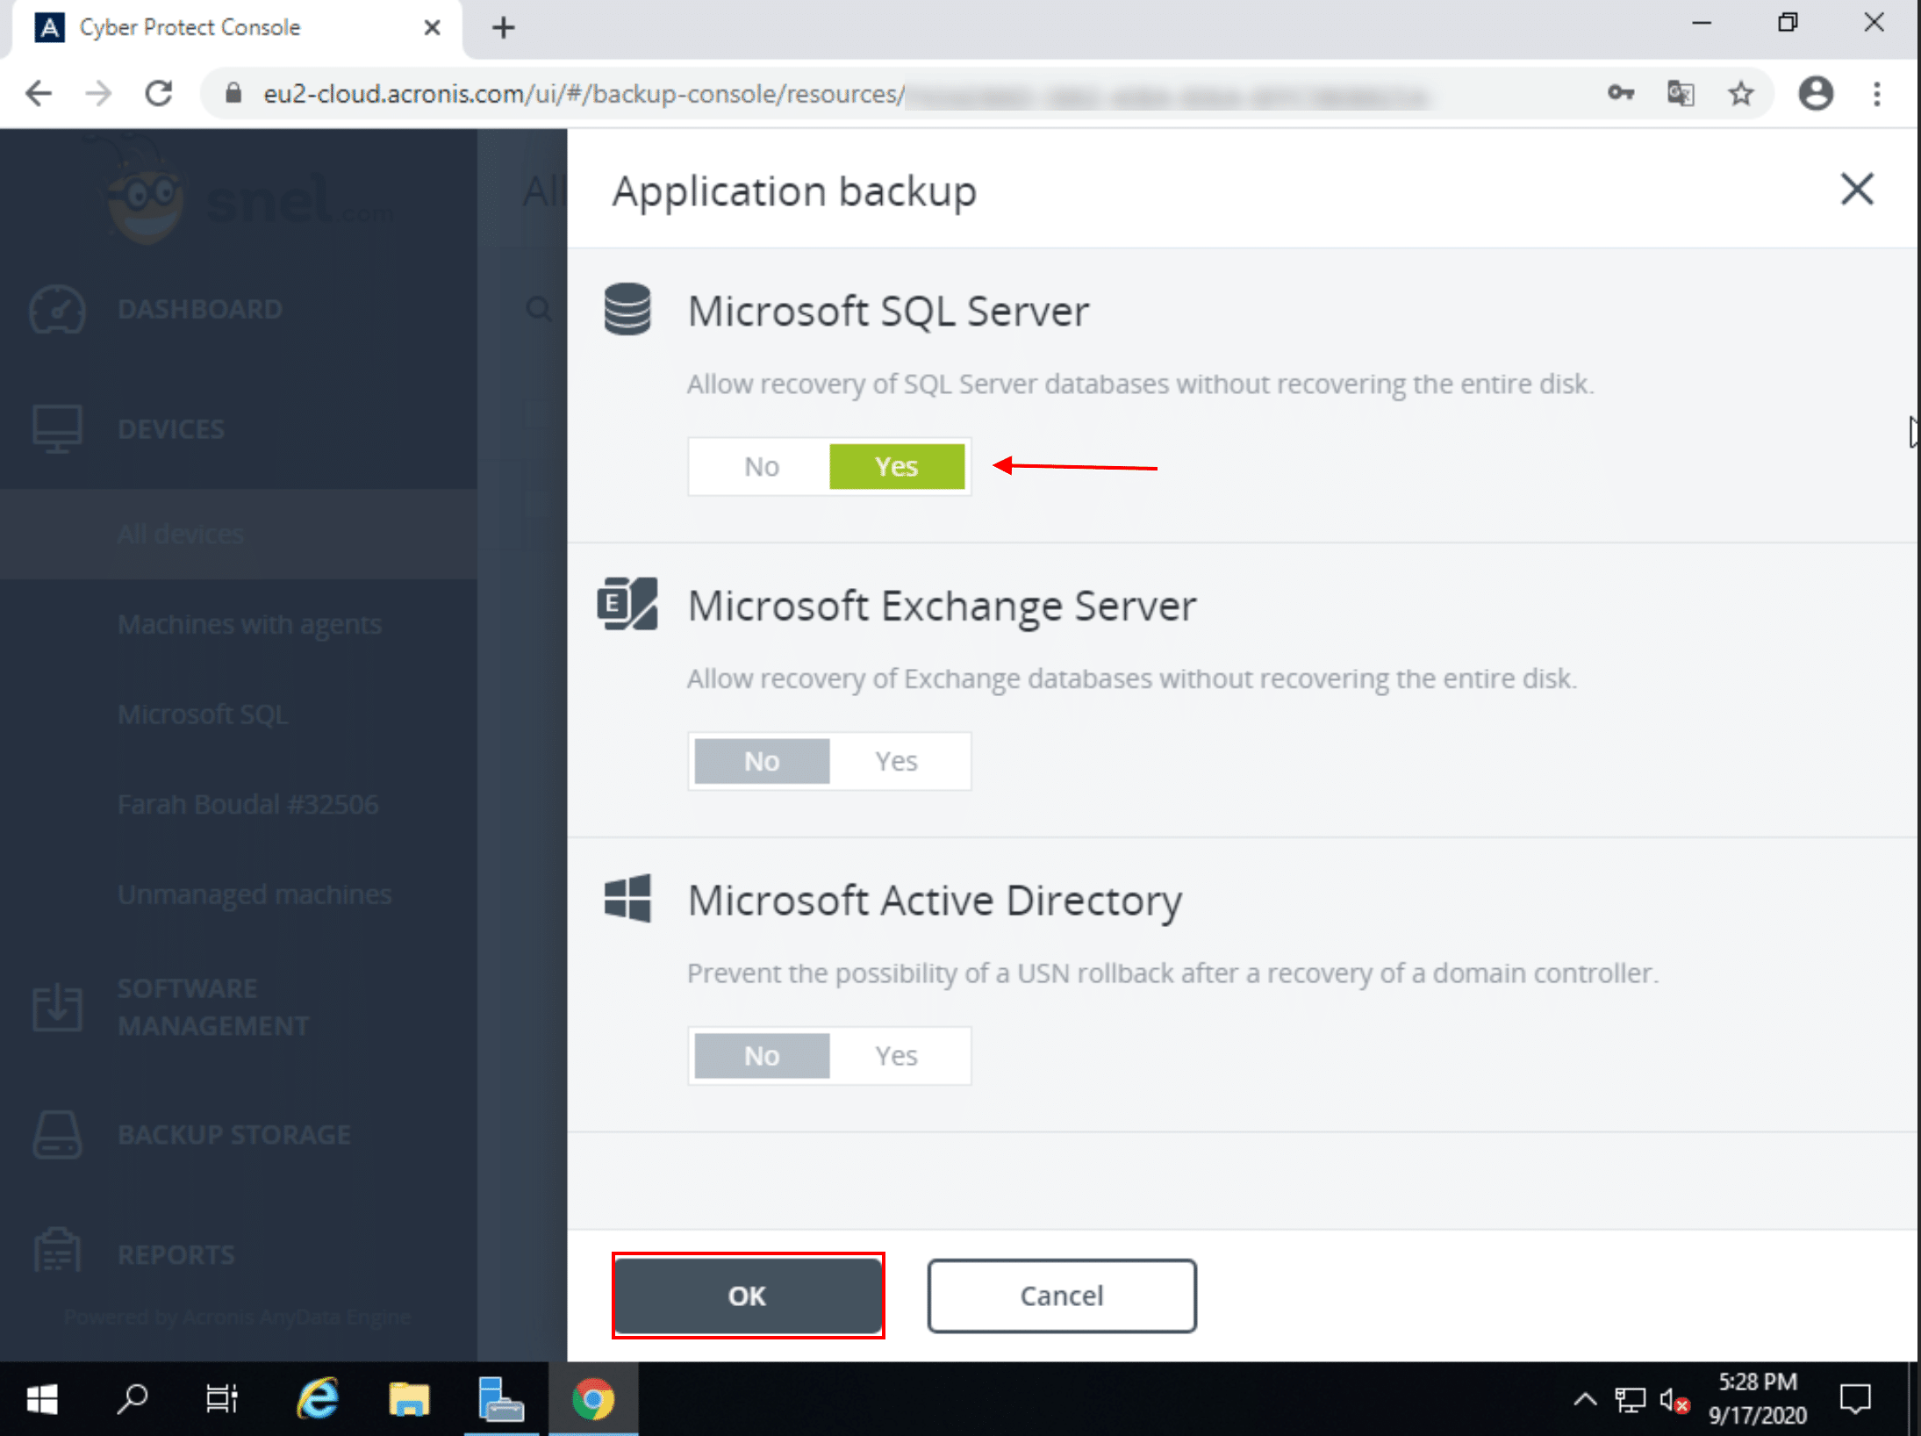Viewport: 1921px width, 1436px height.
Task: Open Dashboard in the sidebar
Action: click(x=200, y=309)
